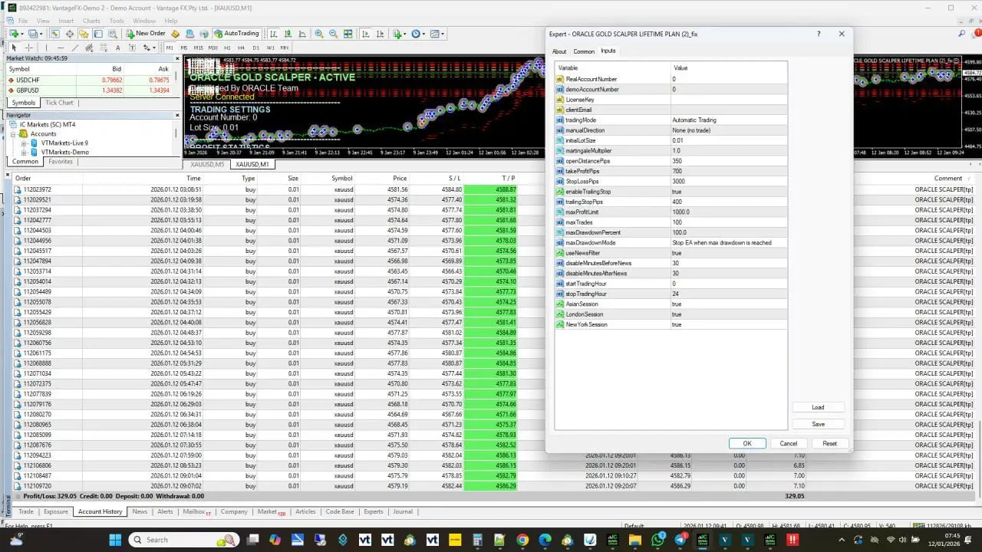Switch timeframe to MN

[284, 48]
